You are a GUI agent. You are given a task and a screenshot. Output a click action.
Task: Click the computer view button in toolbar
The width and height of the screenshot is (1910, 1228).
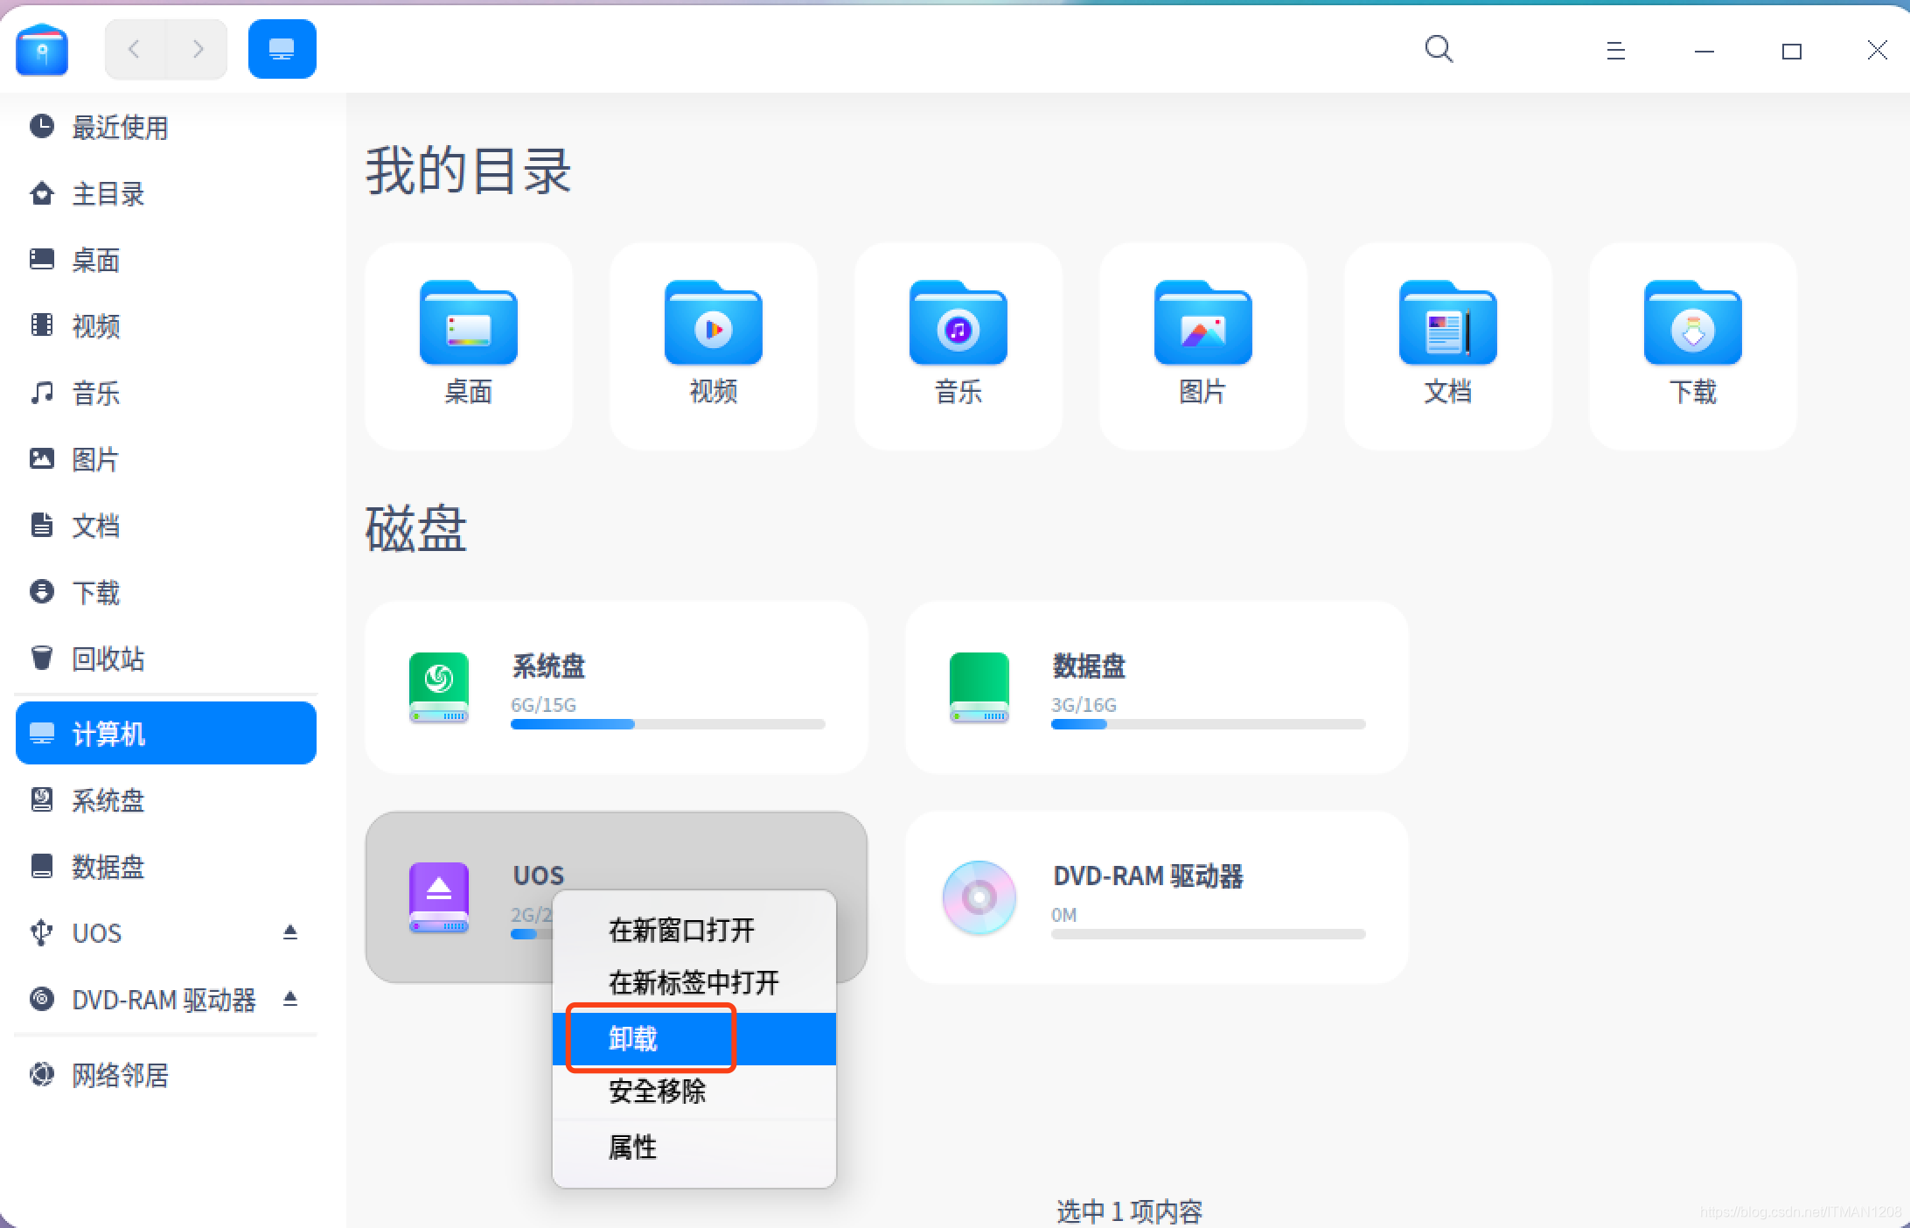282,49
